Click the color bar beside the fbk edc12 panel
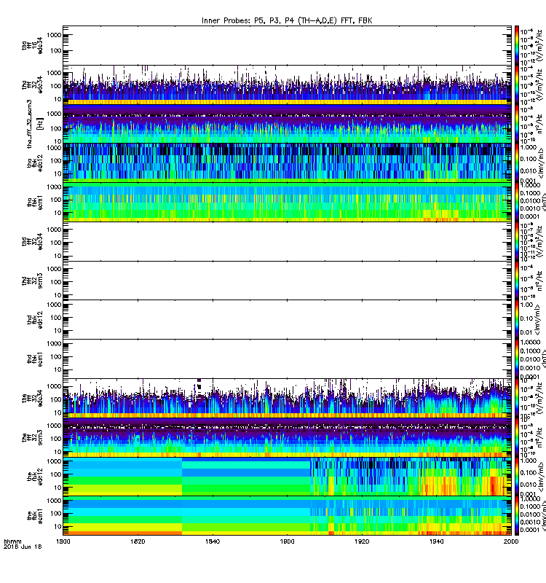 [x=517, y=477]
